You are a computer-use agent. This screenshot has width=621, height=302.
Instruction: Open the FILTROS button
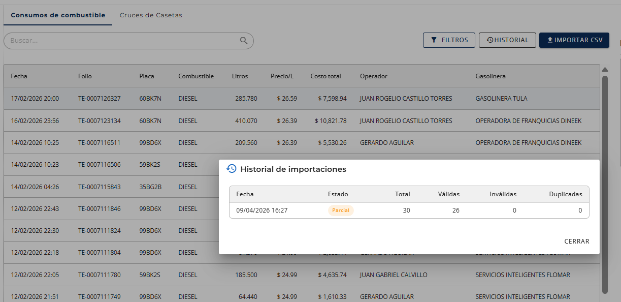click(449, 40)
